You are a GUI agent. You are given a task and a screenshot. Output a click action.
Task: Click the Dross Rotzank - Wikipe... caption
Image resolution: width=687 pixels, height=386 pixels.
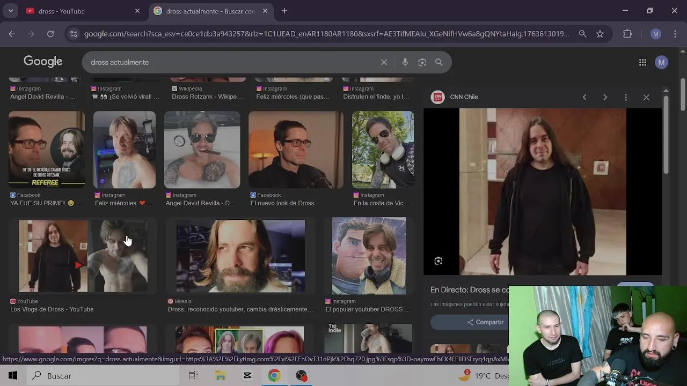(x=207, y=96)
